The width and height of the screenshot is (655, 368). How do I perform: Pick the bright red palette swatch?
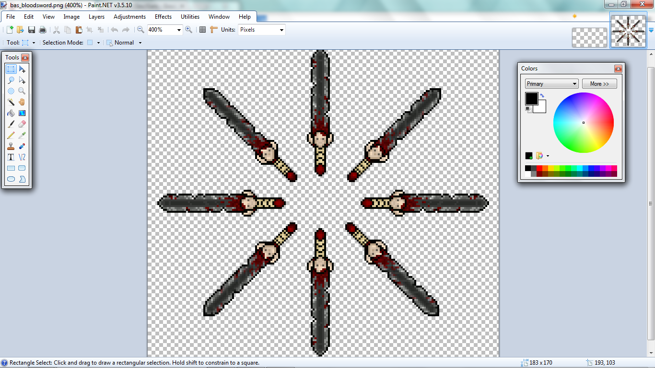point(539,168)
